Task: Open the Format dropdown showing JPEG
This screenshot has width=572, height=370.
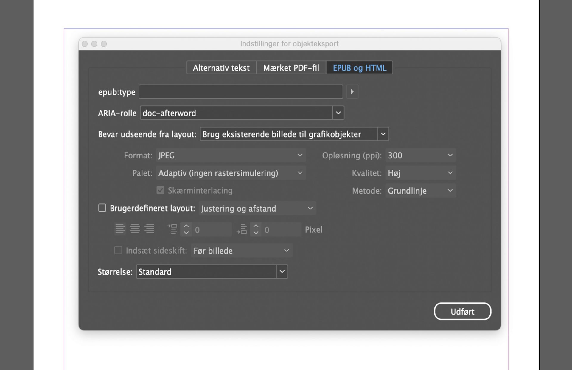Action: point(299,155)
